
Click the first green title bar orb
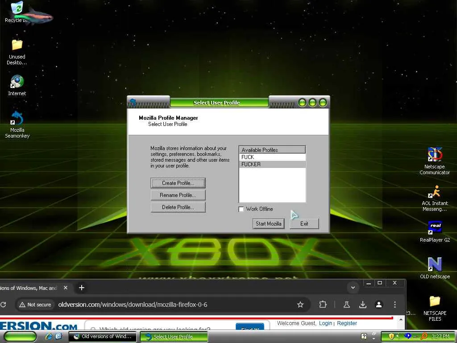[x=302, y=103]
